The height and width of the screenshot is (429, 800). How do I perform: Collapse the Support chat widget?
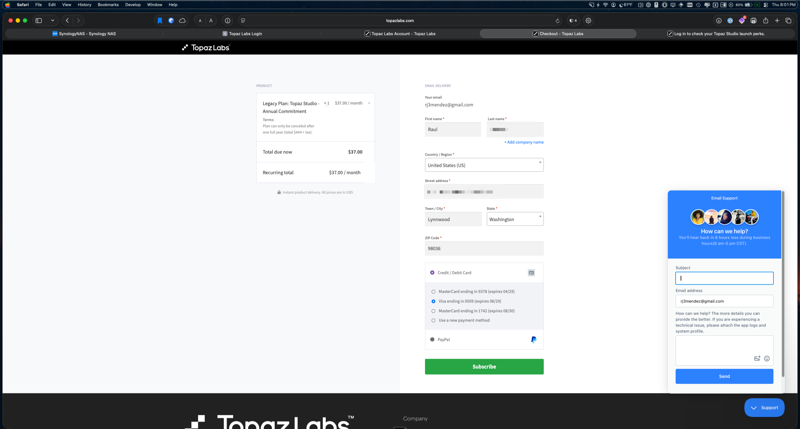point(764,407)
